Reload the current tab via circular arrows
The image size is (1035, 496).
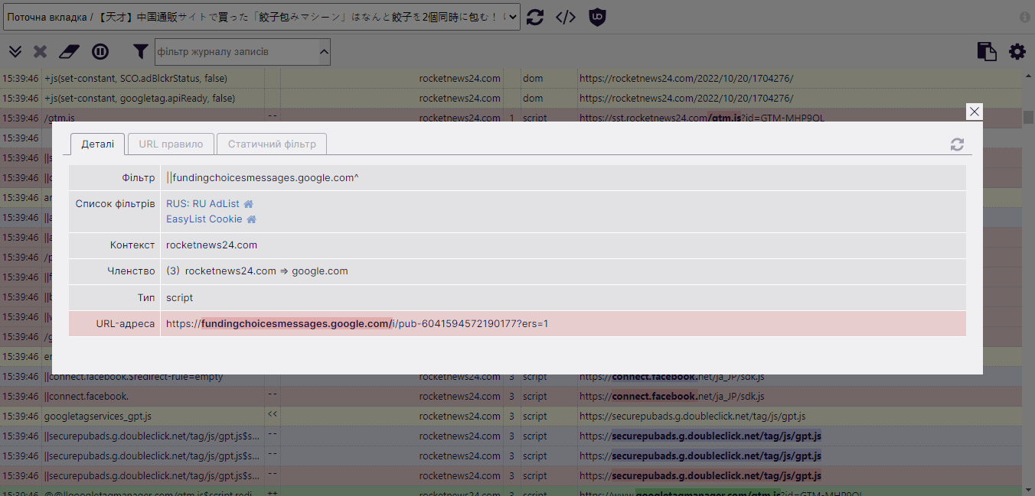pyautogui.click(x=535, y=17)
